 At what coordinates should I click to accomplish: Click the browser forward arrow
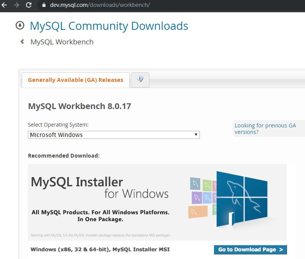tap(16, 5)
